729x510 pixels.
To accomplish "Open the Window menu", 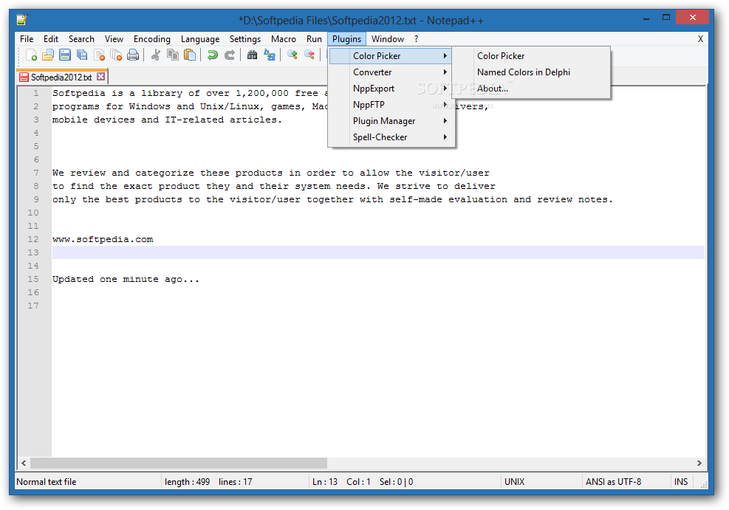I will coord(388,39).
